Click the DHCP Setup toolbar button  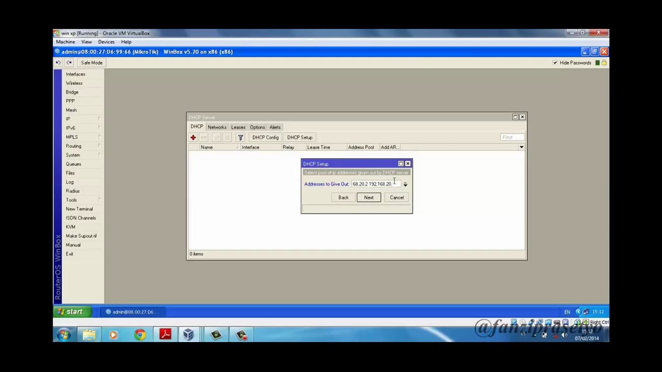pos(300,137)
